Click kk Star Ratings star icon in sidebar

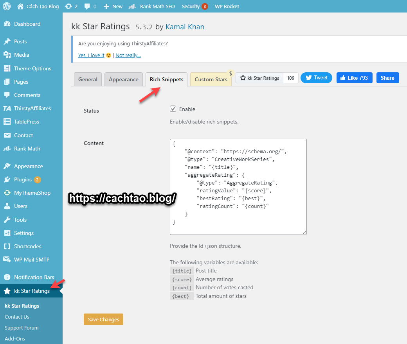click(7, 291)
